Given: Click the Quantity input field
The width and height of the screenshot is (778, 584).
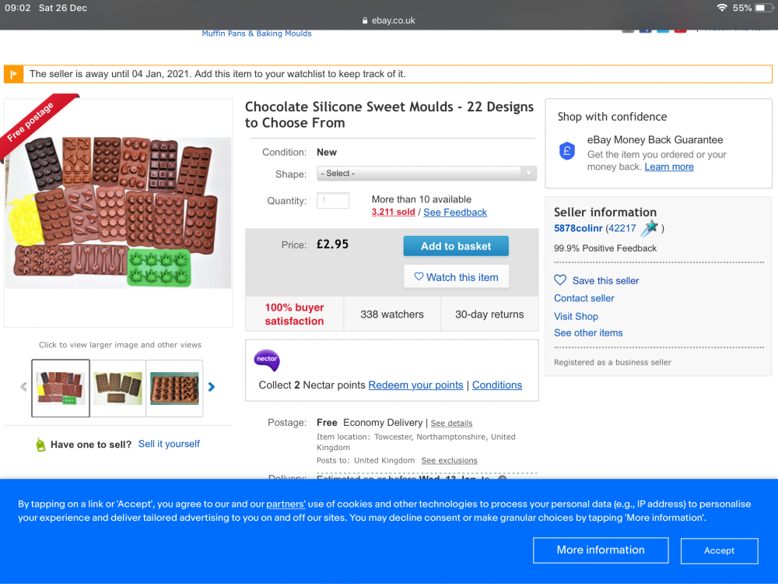Looking at the screenshot, I should (333, 200).
